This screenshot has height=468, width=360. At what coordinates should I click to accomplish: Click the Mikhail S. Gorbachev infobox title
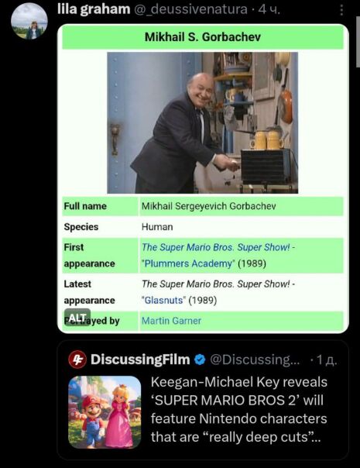pos(203,37)
